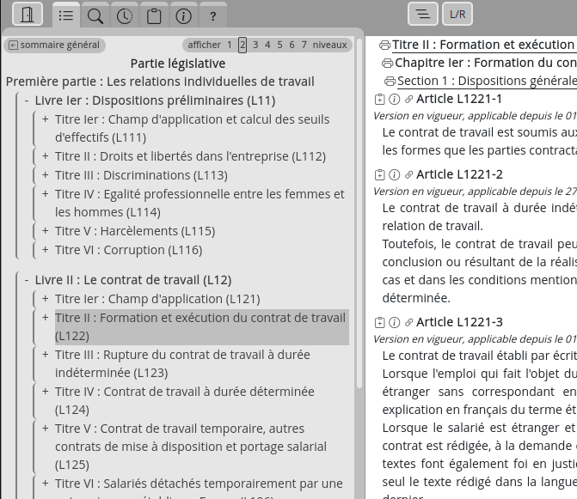The image size is (577, 499).
Task: Expand Titre IV Contrat à durée déterminée
Action: tap(45, 392)
